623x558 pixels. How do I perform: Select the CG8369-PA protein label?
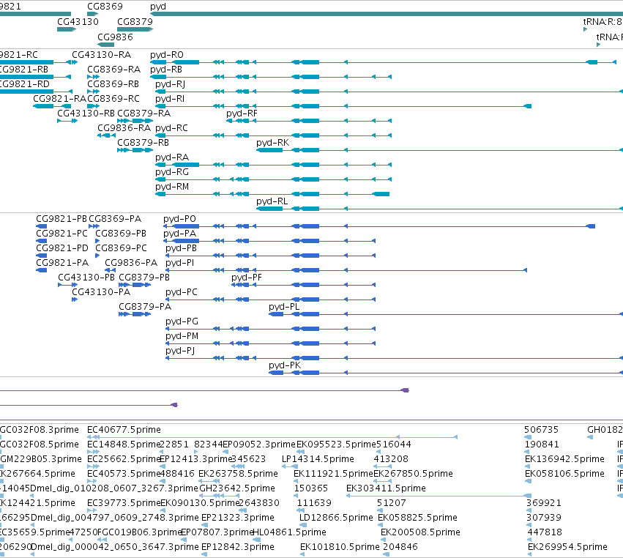coord(115,220)
